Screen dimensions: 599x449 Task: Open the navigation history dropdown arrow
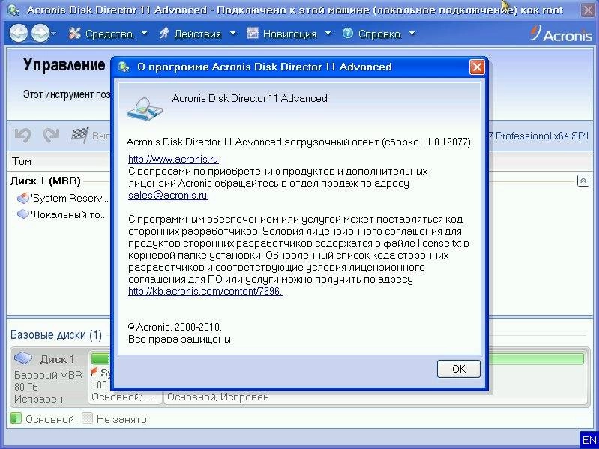53,34
